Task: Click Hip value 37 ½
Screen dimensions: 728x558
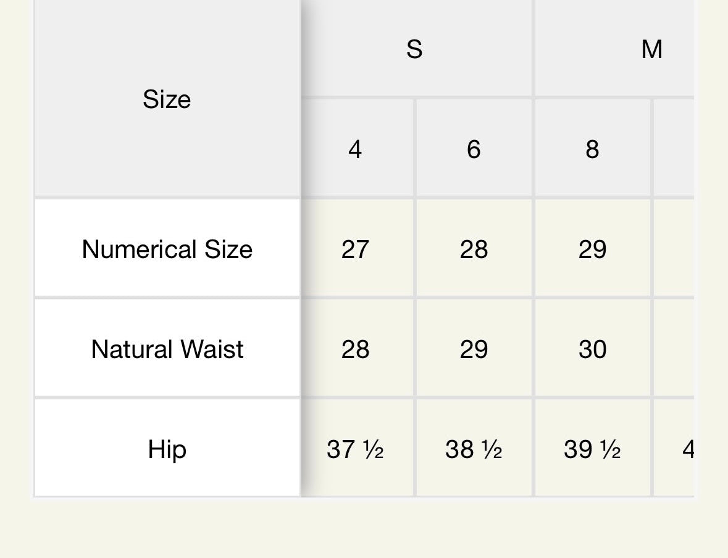Action: click(x=355, y=449)
